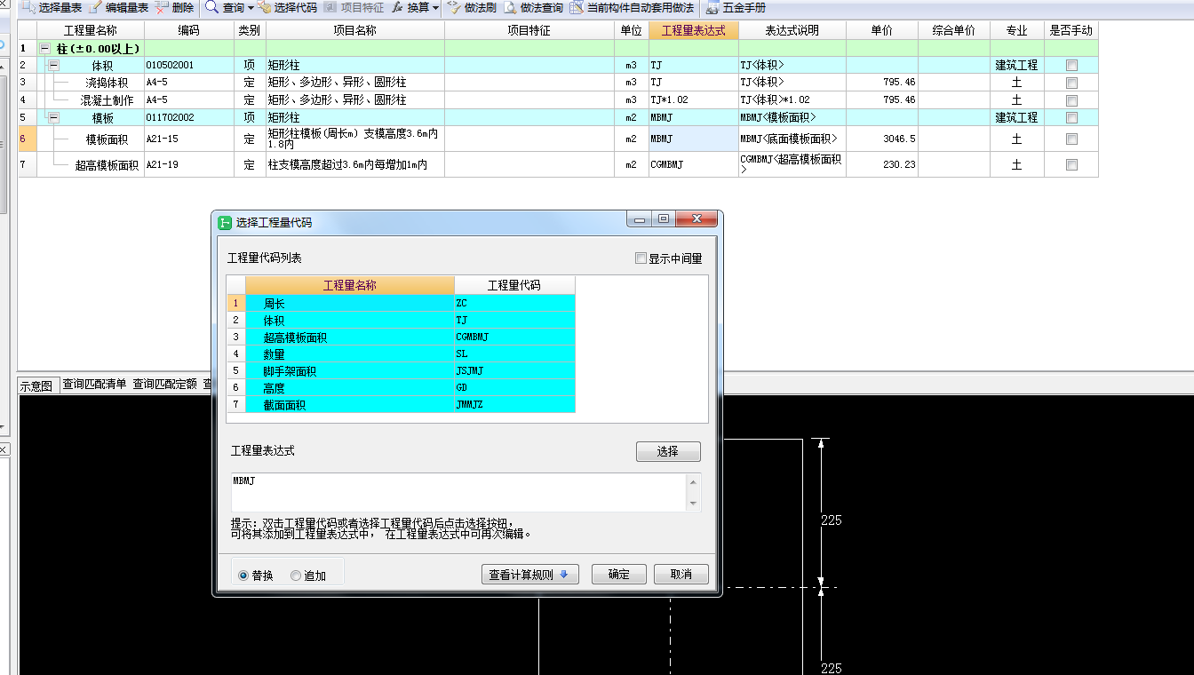This screenshot has width=1194, height=675.
Task: Click expression textbox scroll down arrow
Action: click(694, 504)
